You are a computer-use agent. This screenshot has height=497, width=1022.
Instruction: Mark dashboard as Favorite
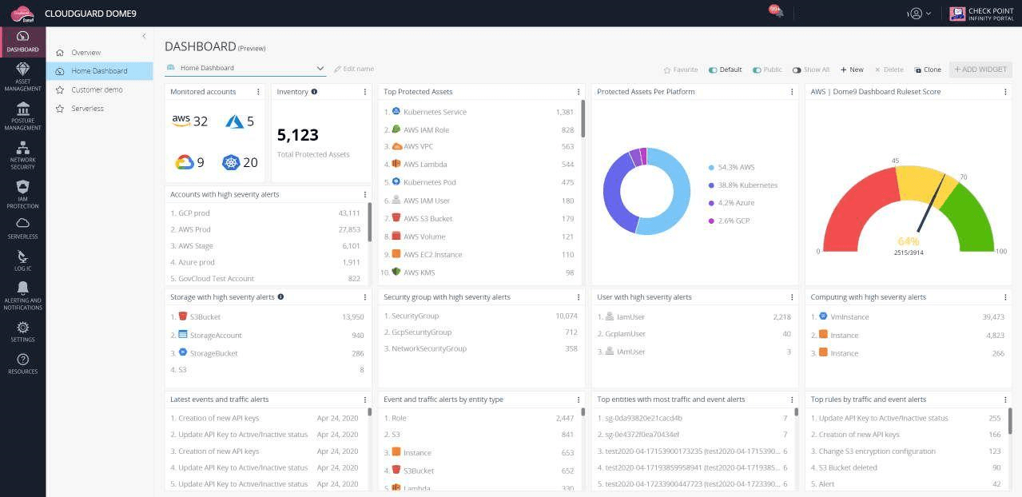pyautogui.click(x=681, y=70)
